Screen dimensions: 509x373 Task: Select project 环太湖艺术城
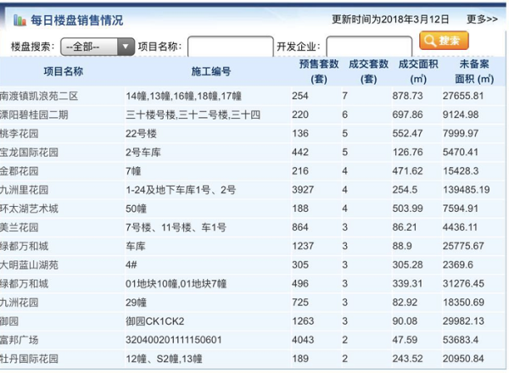[x=29, y=209]
